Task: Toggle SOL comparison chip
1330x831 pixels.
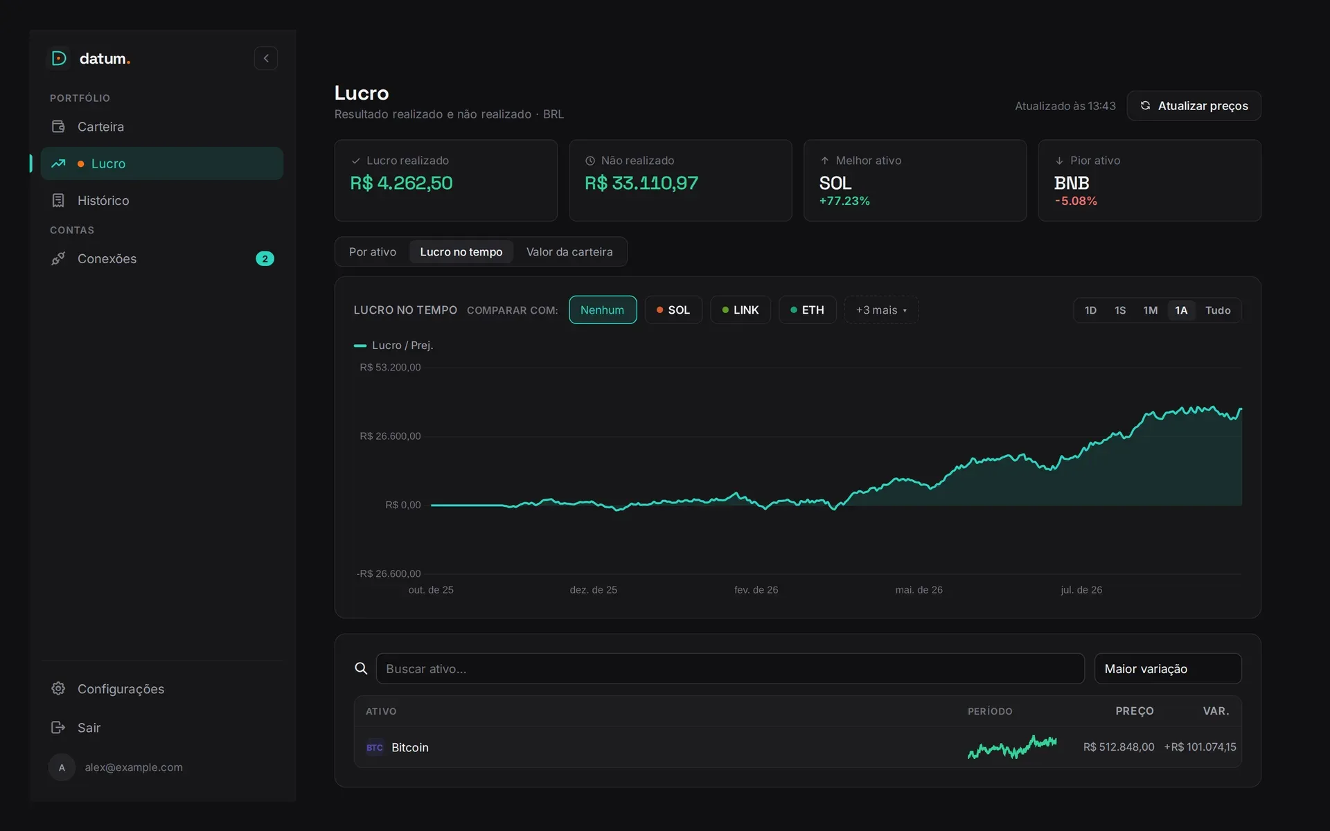Action: pyautogui.click(x=673, y=310)
